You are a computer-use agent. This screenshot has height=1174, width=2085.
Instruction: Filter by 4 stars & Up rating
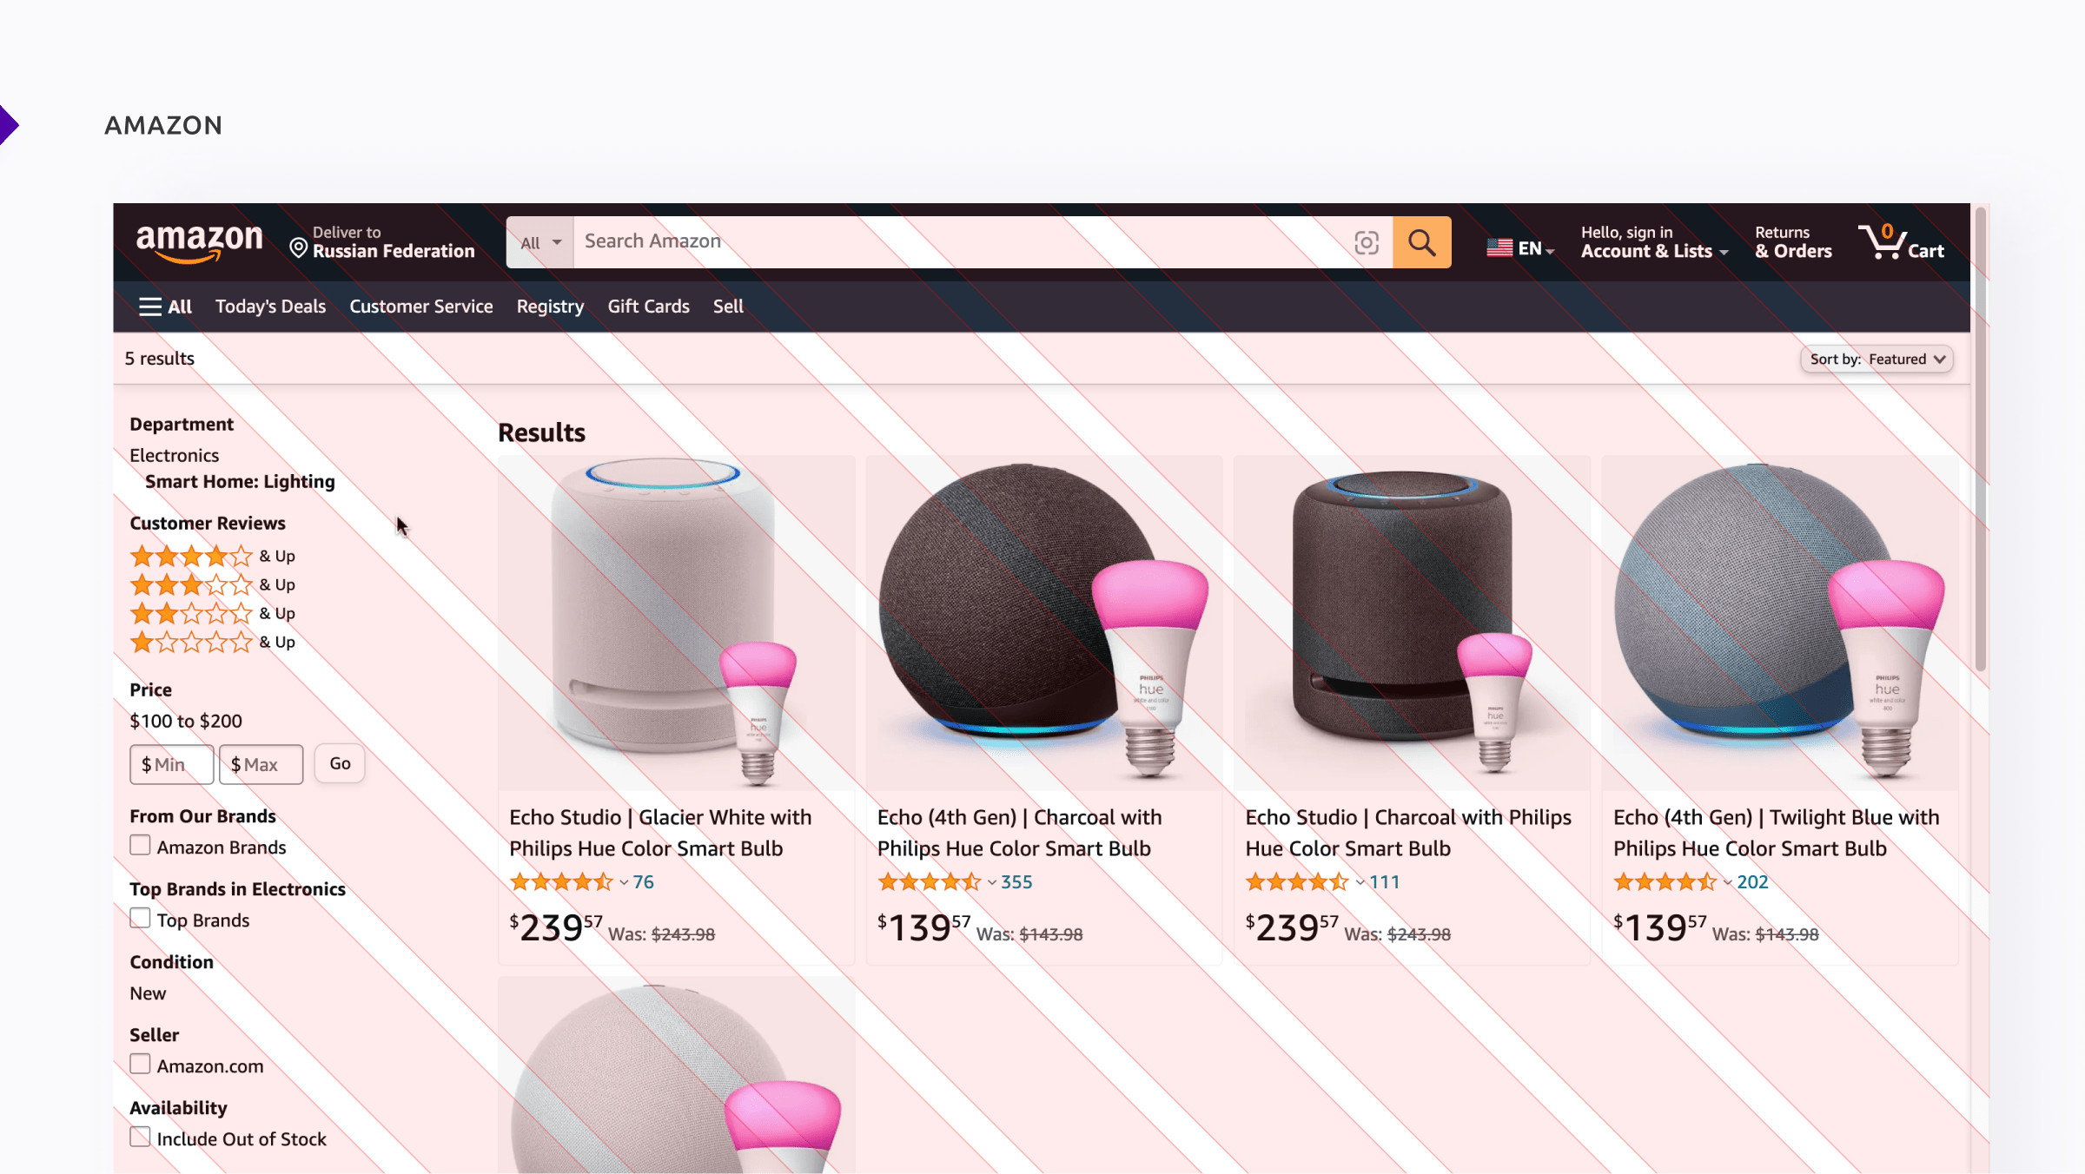(x=213, y=556)
